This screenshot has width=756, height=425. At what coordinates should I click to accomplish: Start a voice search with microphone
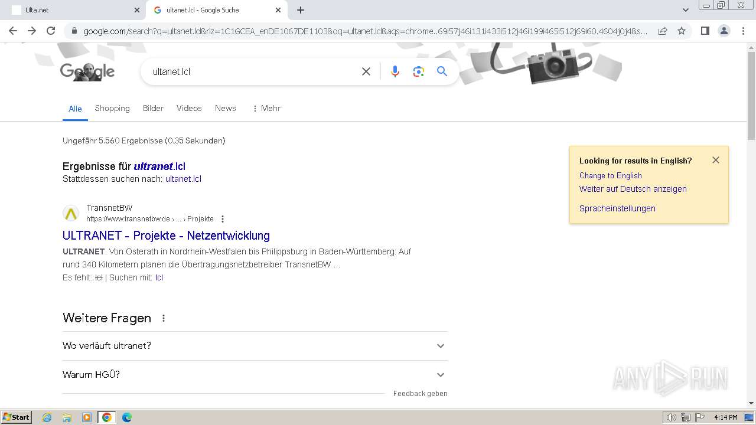(x=395, y=71)
